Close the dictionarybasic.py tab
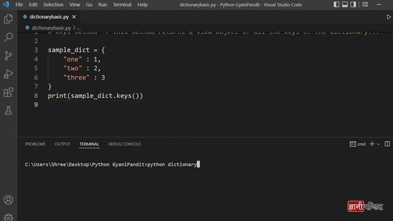The width and height of the screenshot is (393, 221). coord(74,17)
